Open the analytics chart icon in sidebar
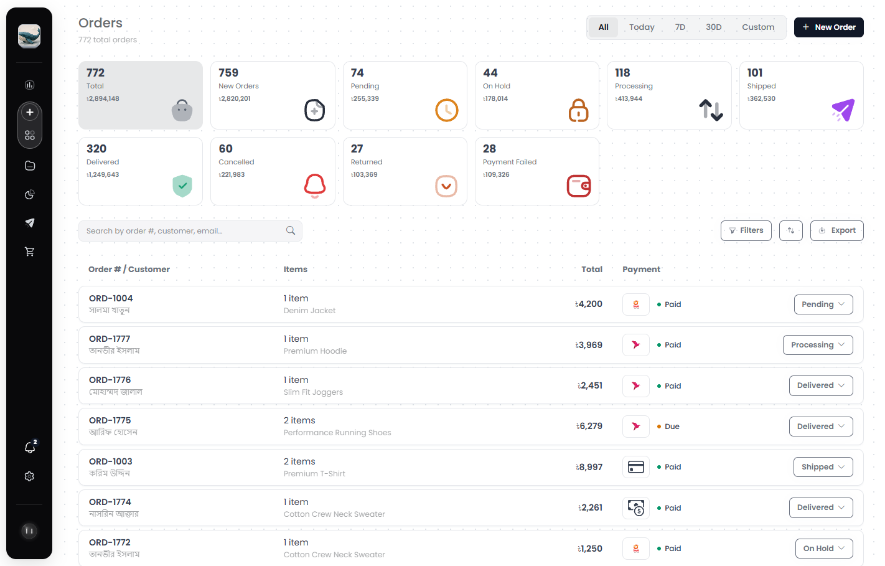Screen dimensions: 885x566 coord(29,85)
